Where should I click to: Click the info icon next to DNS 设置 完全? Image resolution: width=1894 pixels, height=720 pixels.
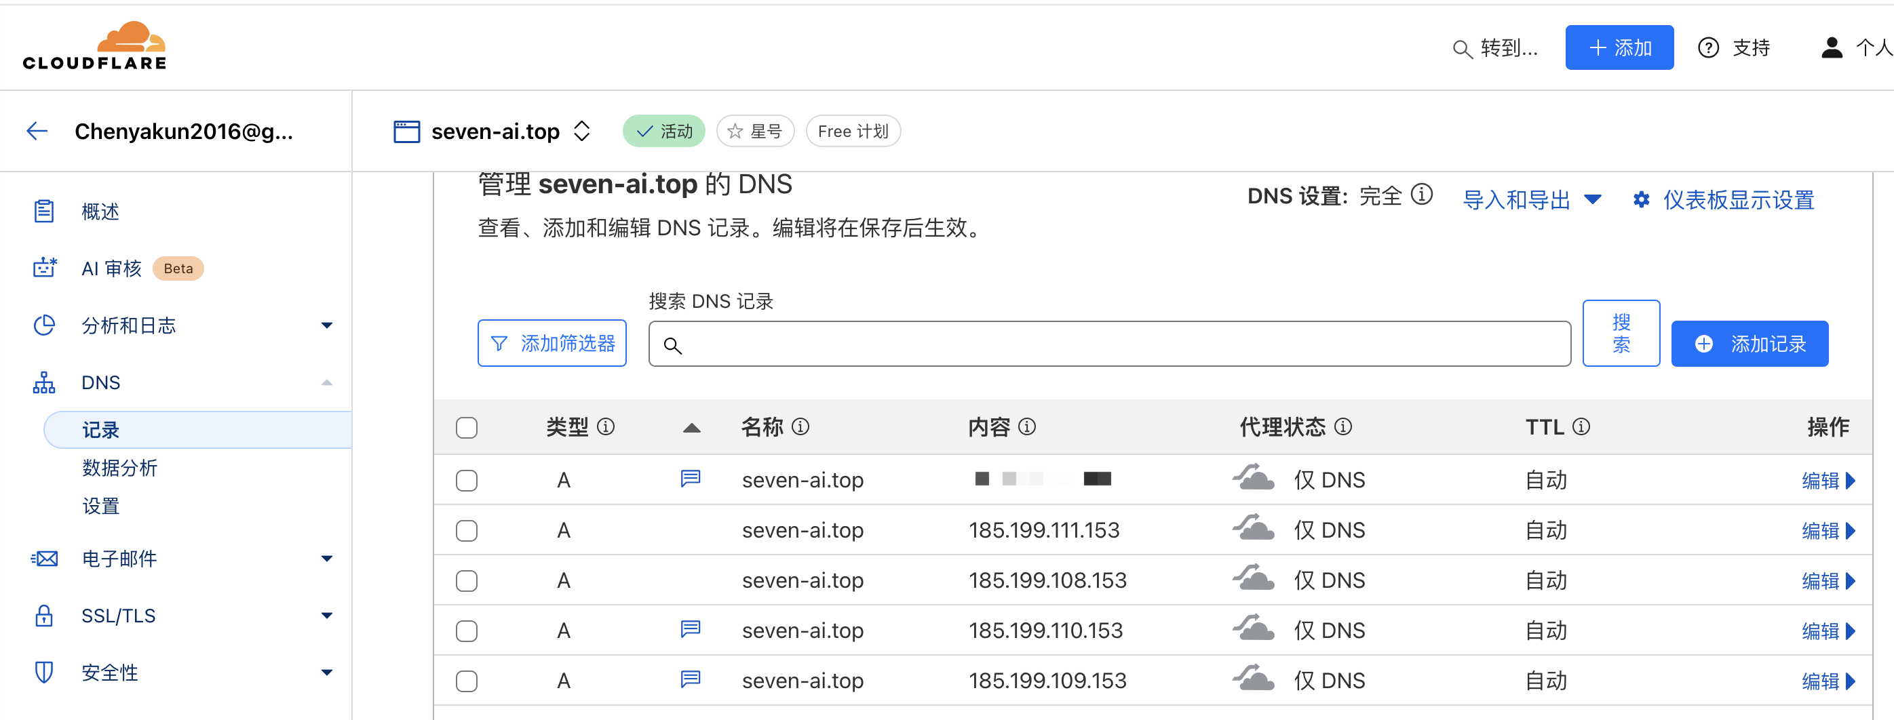pyautogui.click(x=1422, y=195)
